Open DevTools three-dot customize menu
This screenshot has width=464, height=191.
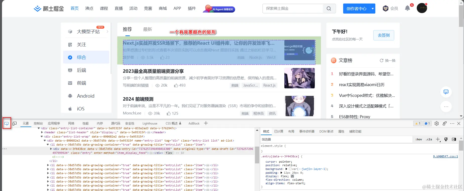452,123
